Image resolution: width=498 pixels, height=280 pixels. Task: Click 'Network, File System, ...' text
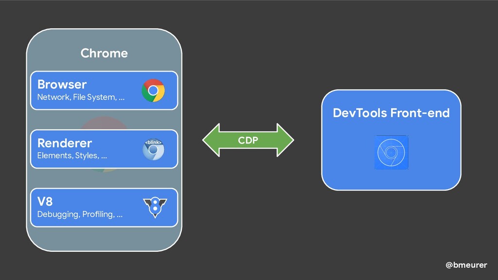tap(81, 97)
